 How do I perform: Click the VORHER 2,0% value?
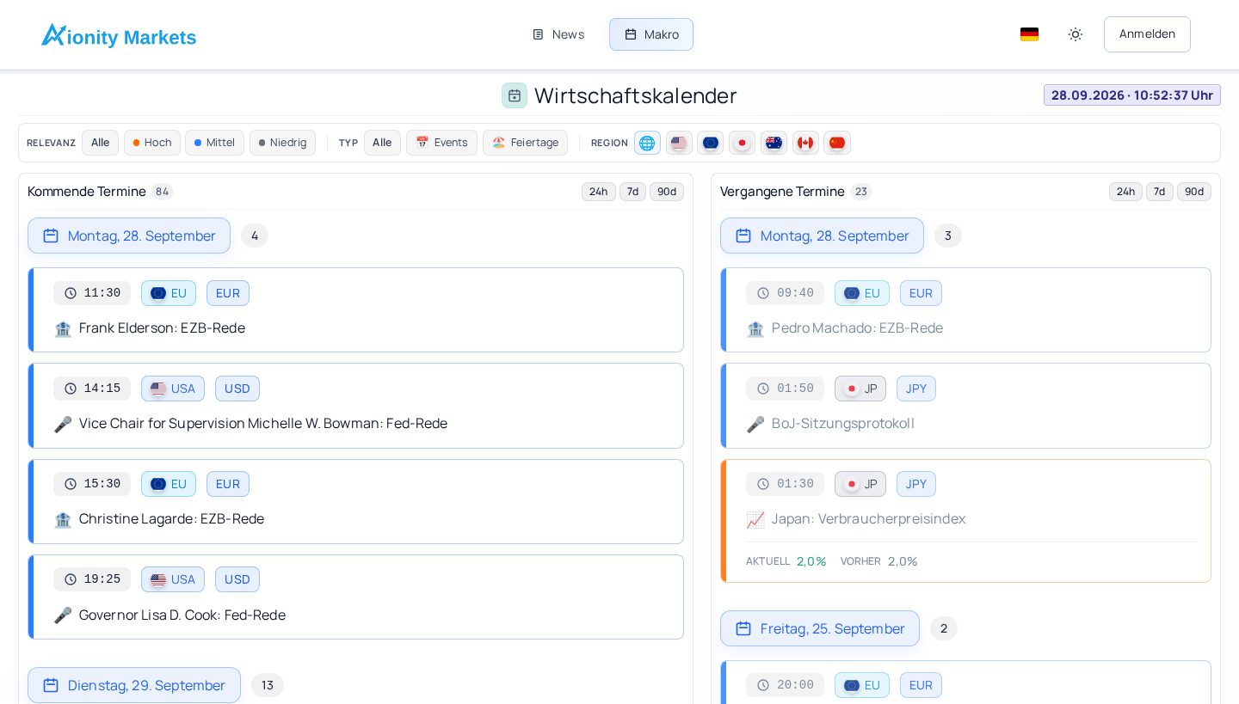click(x=903, y=561)
